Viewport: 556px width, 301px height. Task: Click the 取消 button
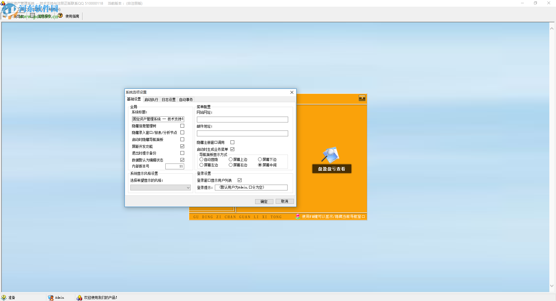284,201
